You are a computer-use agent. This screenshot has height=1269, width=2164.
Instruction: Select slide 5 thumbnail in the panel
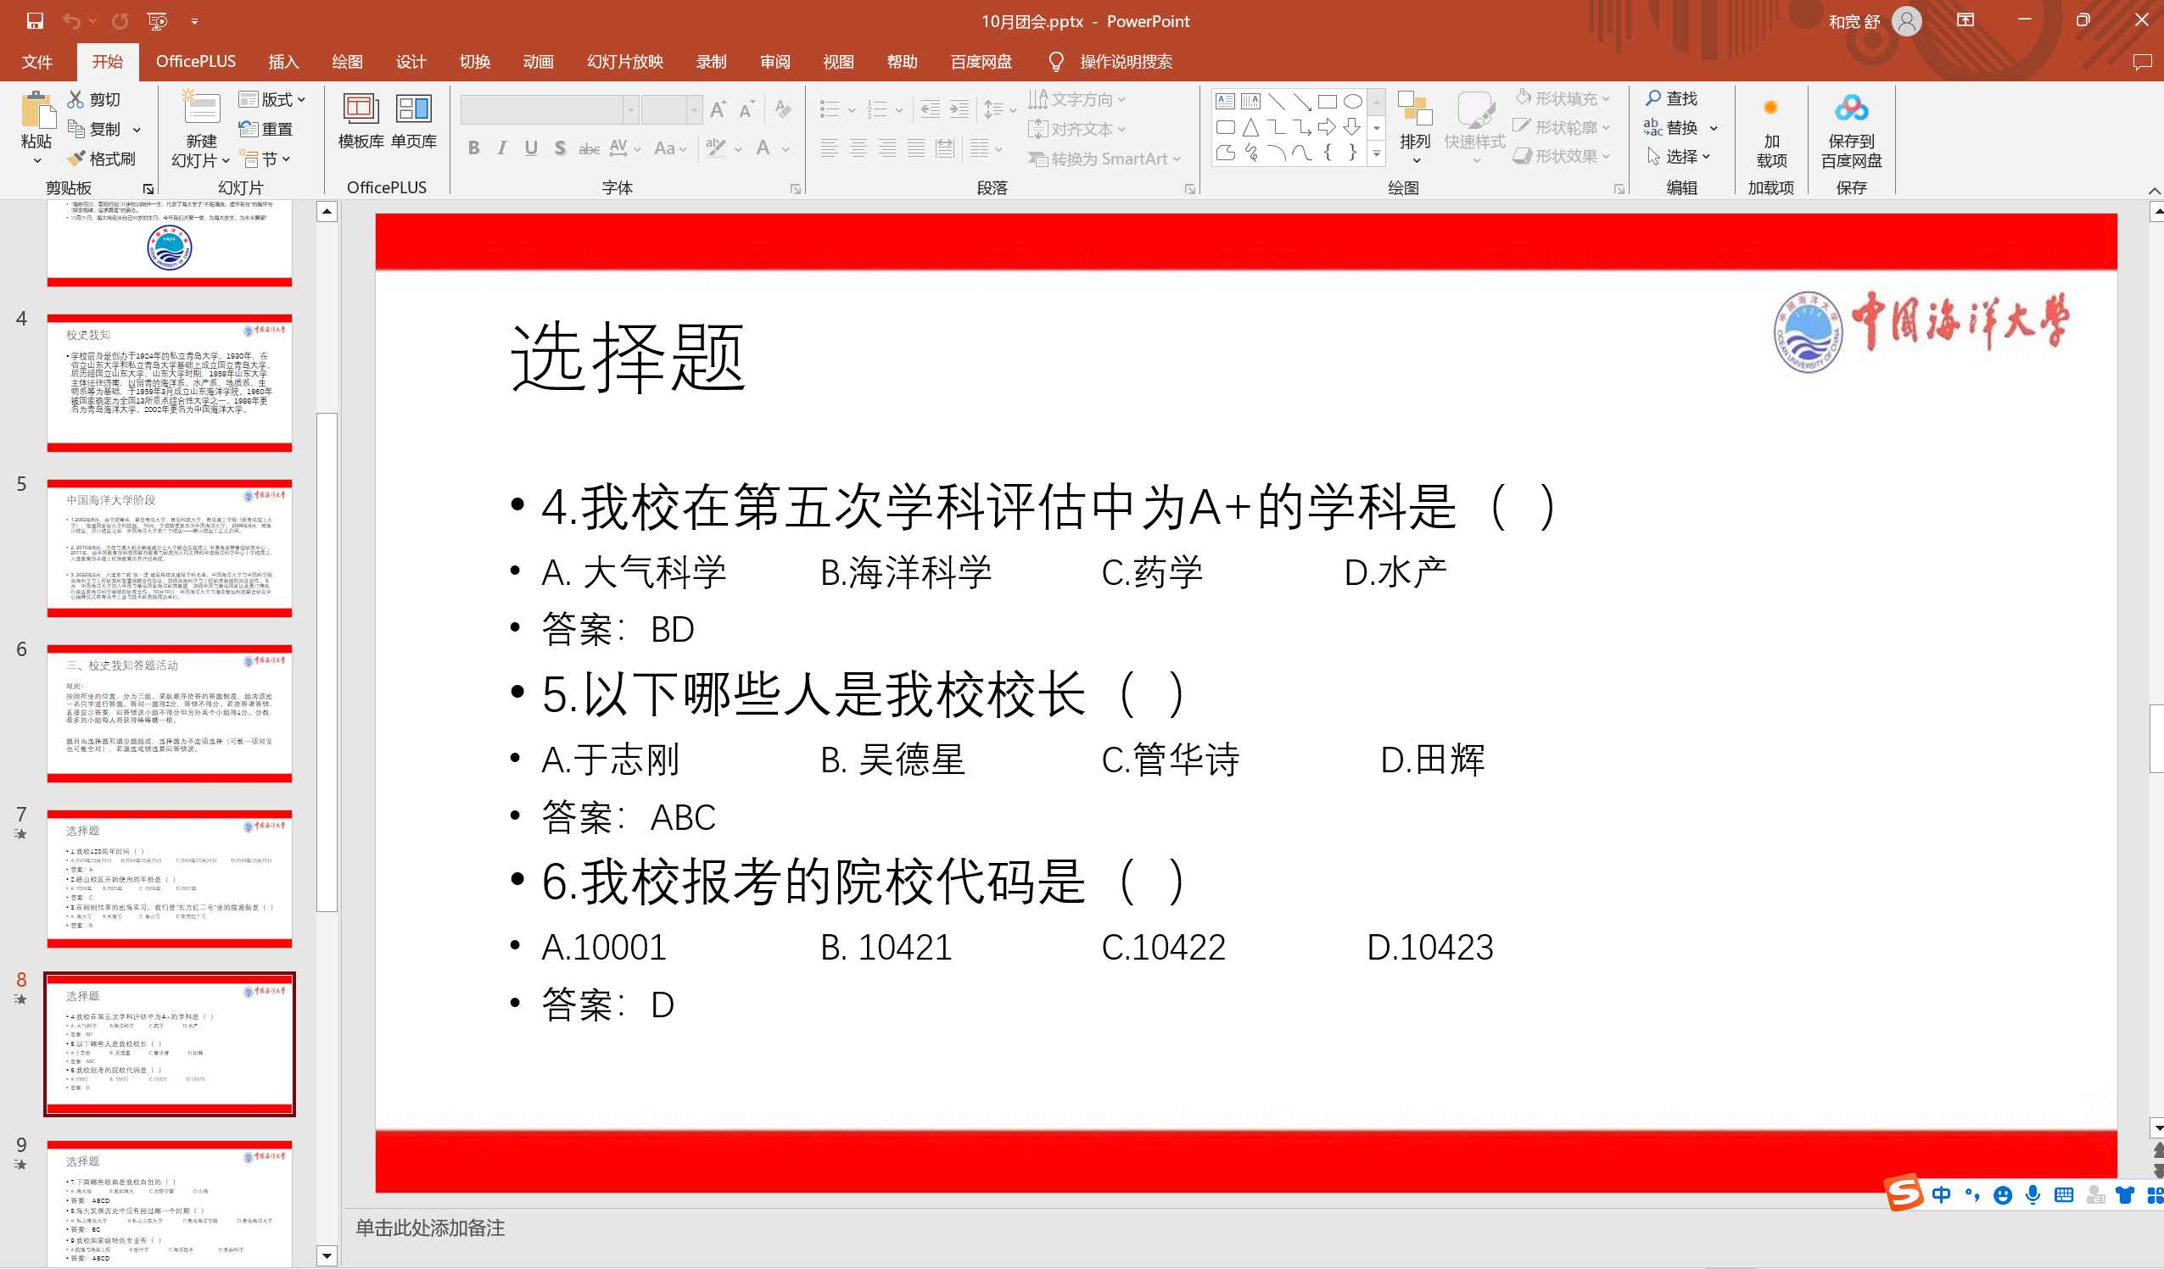click(169, 548)
